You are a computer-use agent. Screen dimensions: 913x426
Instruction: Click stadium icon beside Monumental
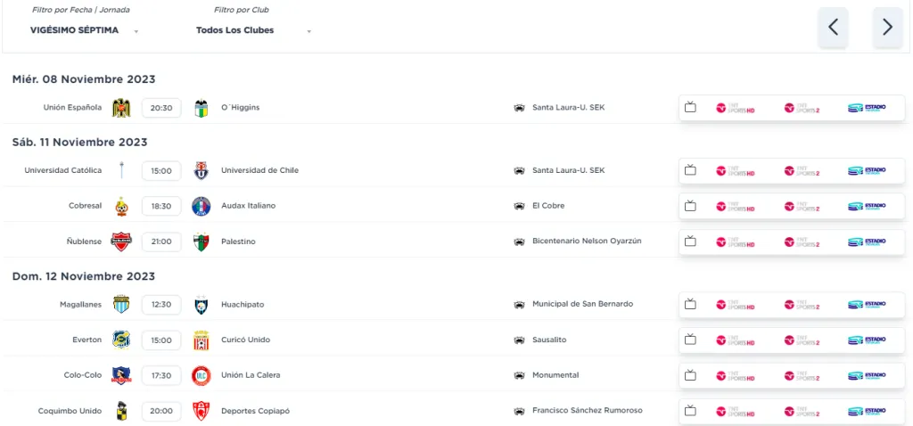pos(518,375)
